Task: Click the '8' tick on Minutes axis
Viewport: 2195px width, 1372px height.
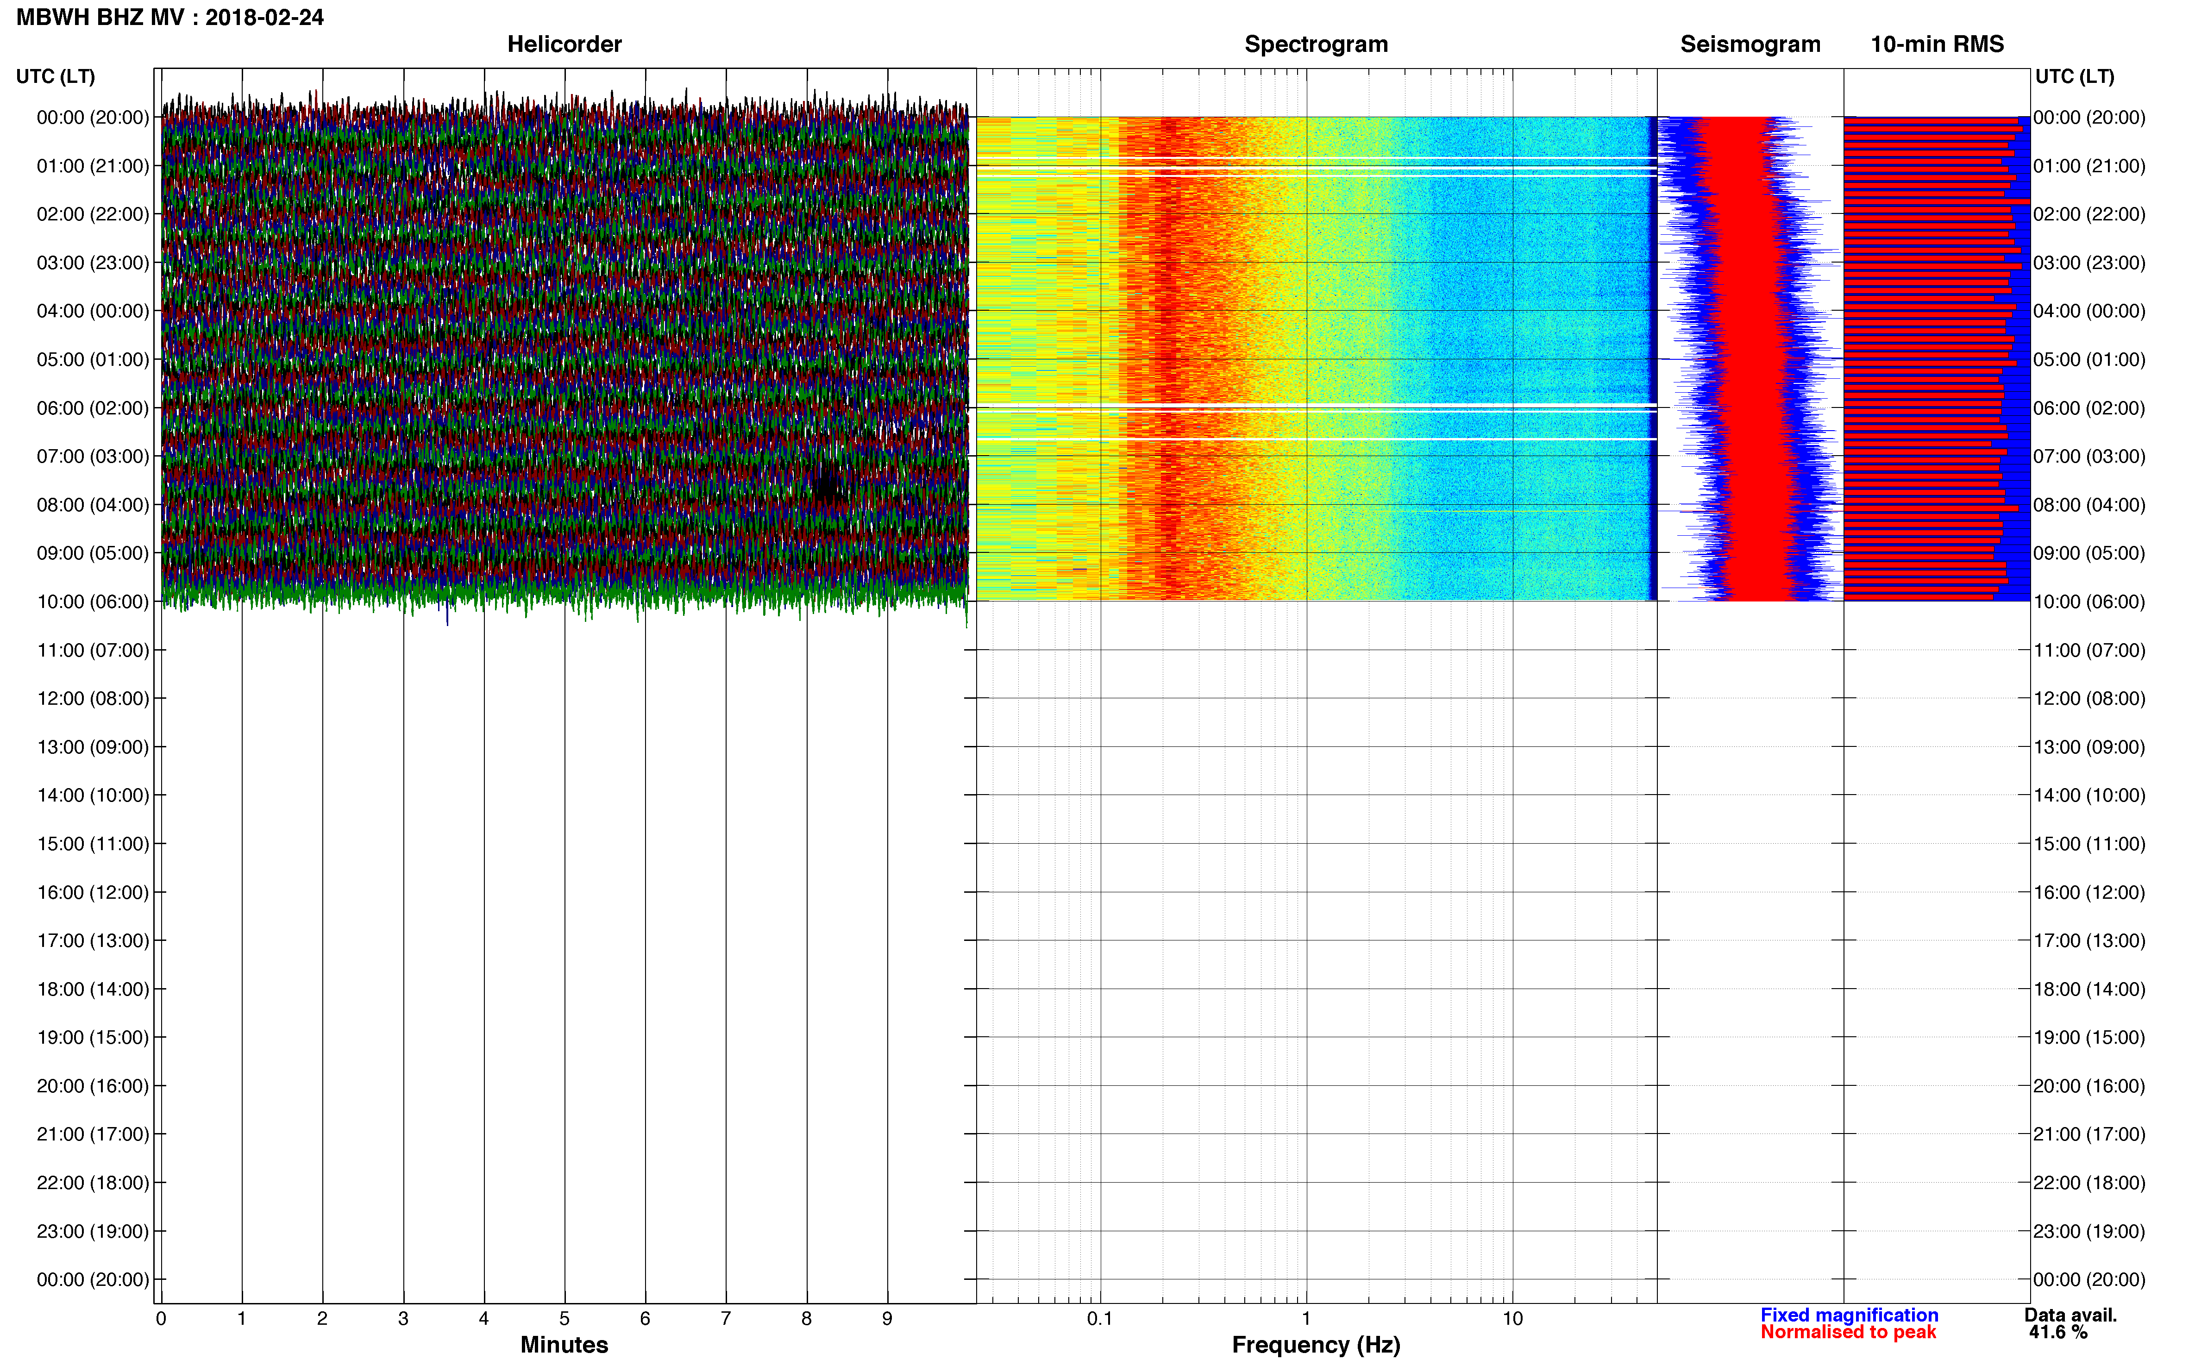Action: click(806, 1318)
